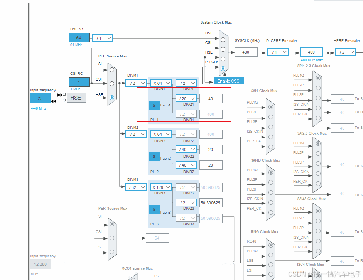This screenshot has width=363, height=280.
Task: Open DIVR2 /40 dropdown
Action: click(186, 165)
